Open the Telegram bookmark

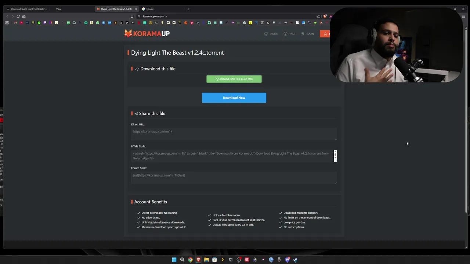pyautogui.click(x=104, y=23)
